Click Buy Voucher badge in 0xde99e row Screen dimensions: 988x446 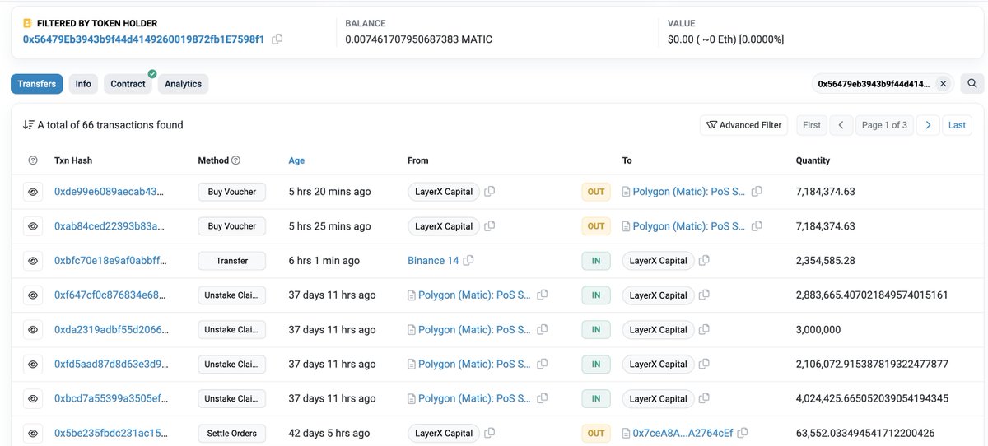[x=232, y=192]
